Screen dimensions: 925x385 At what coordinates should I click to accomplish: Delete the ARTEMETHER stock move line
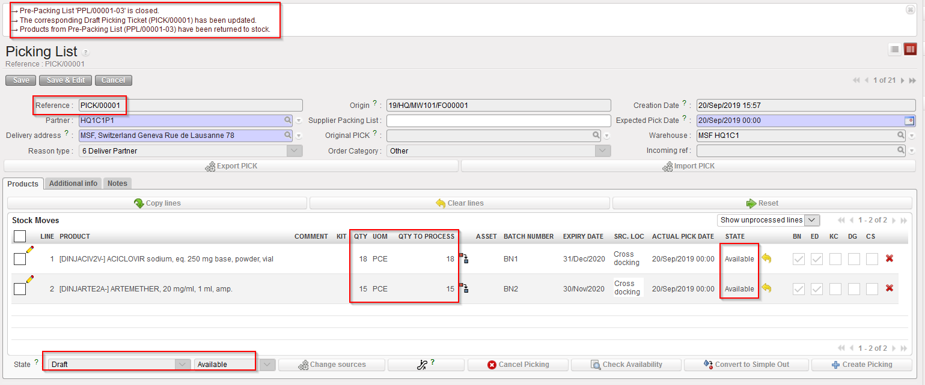coord(890,288)
